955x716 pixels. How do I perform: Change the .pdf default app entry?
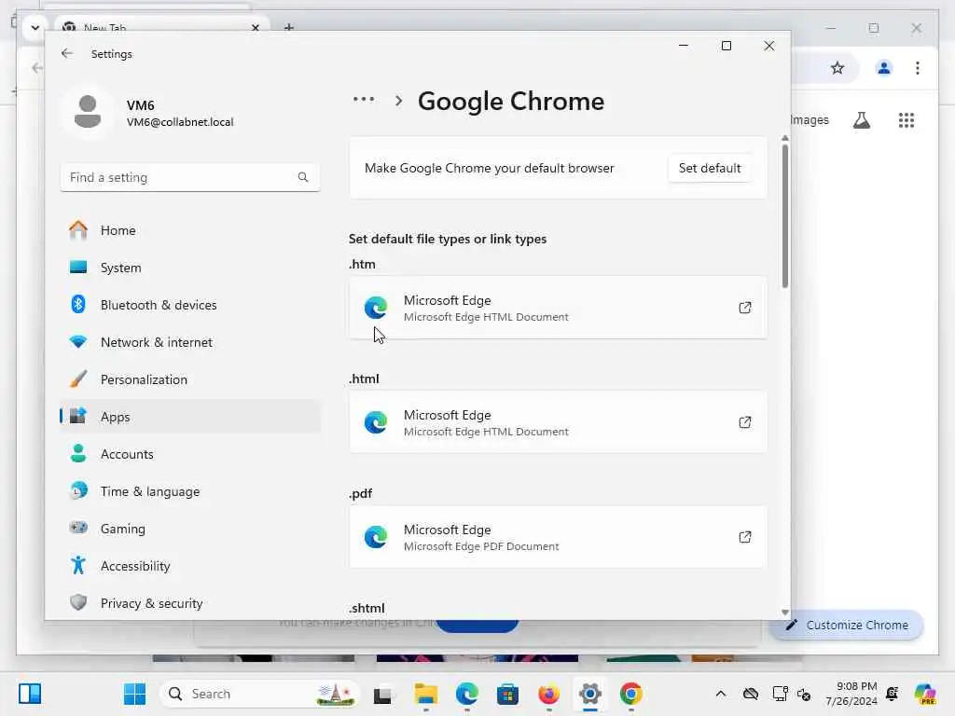(x=558, y=538)
